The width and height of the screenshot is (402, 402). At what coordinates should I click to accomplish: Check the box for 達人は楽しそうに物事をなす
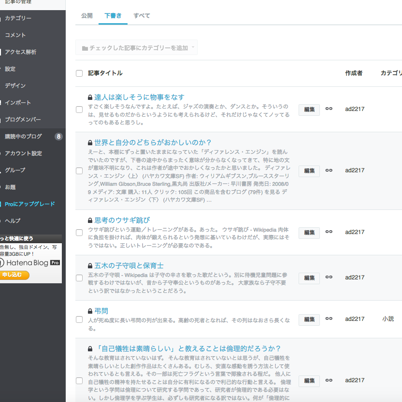click(x=79, y=110)
